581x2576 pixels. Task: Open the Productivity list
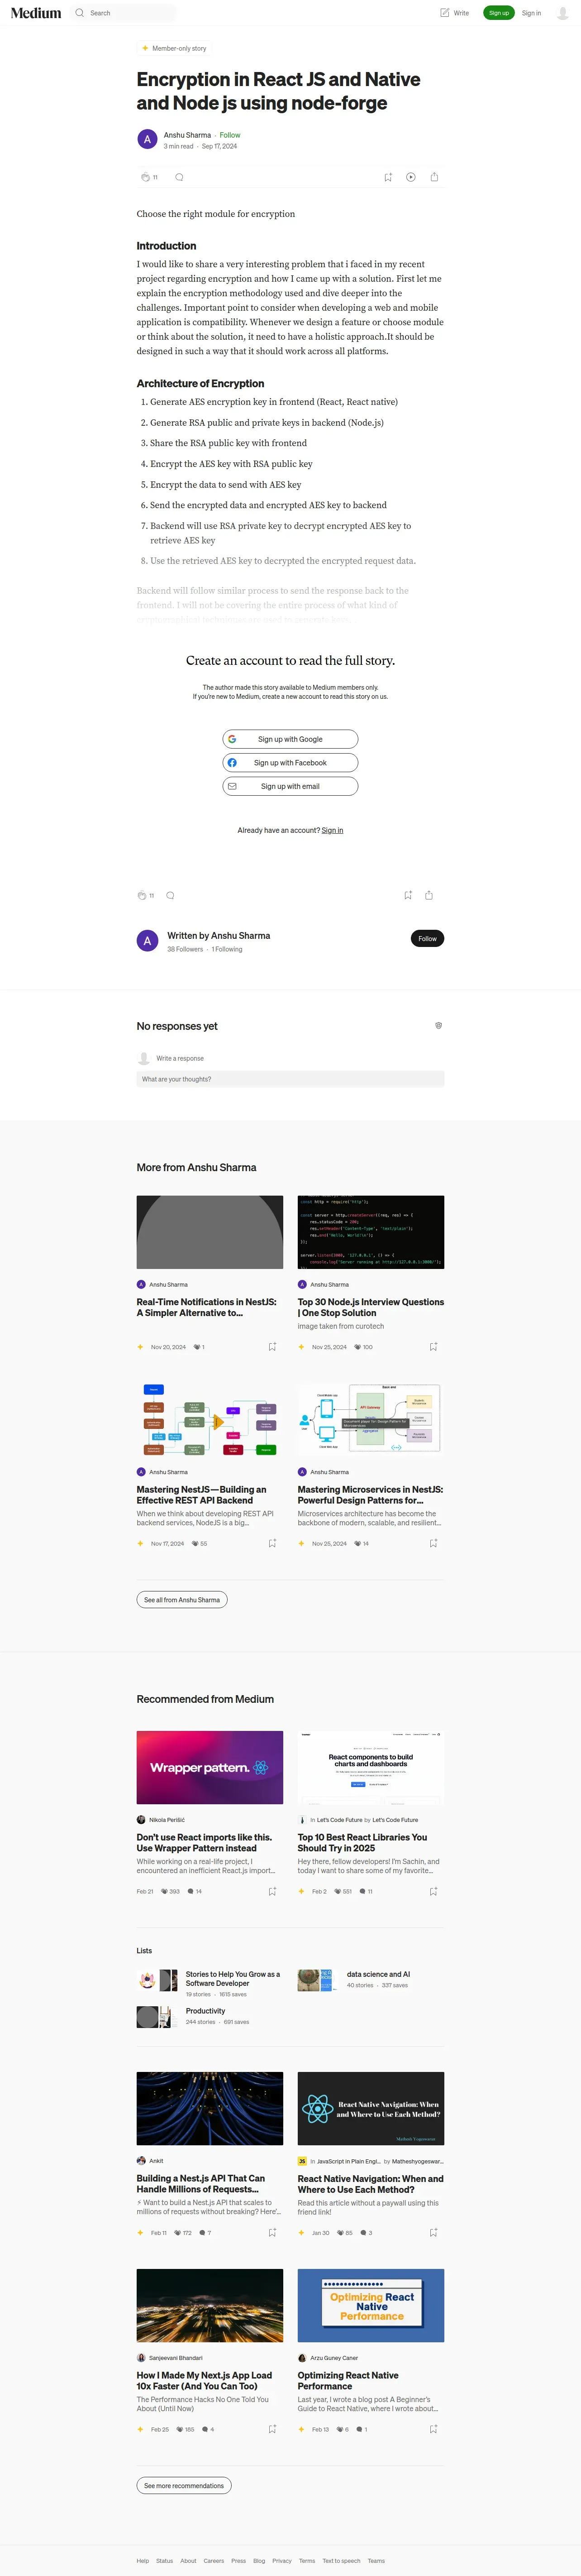click(205, 2011)
